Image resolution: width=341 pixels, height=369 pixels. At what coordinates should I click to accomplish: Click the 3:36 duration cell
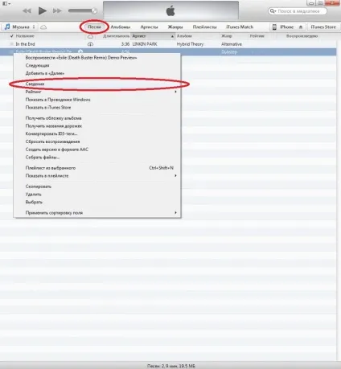[x=125, y=44]
